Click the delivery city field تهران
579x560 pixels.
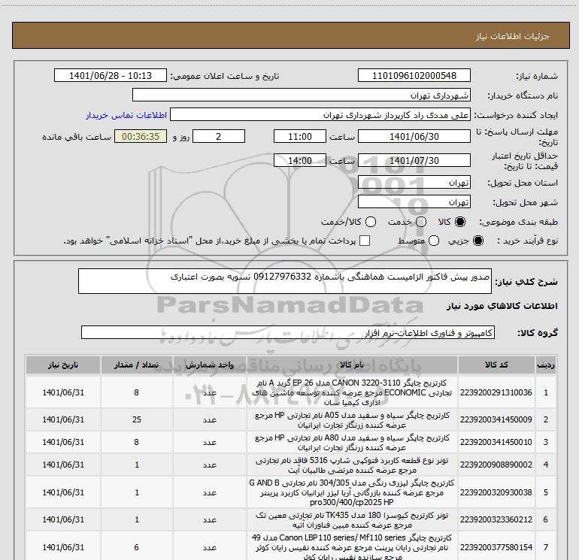[414, 202]
